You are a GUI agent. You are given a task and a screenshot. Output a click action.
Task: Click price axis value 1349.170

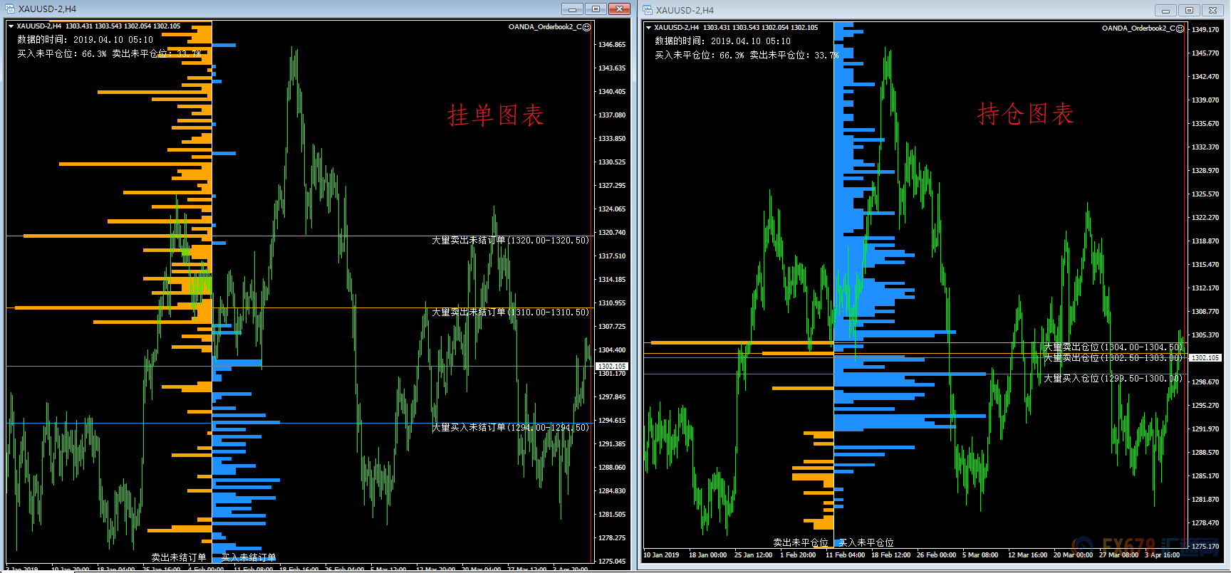[x=1205, y=30]
